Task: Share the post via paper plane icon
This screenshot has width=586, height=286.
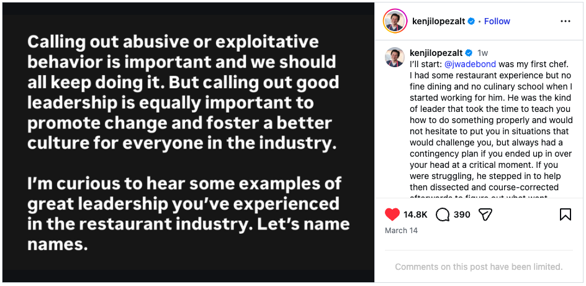Action: (486, 214)
